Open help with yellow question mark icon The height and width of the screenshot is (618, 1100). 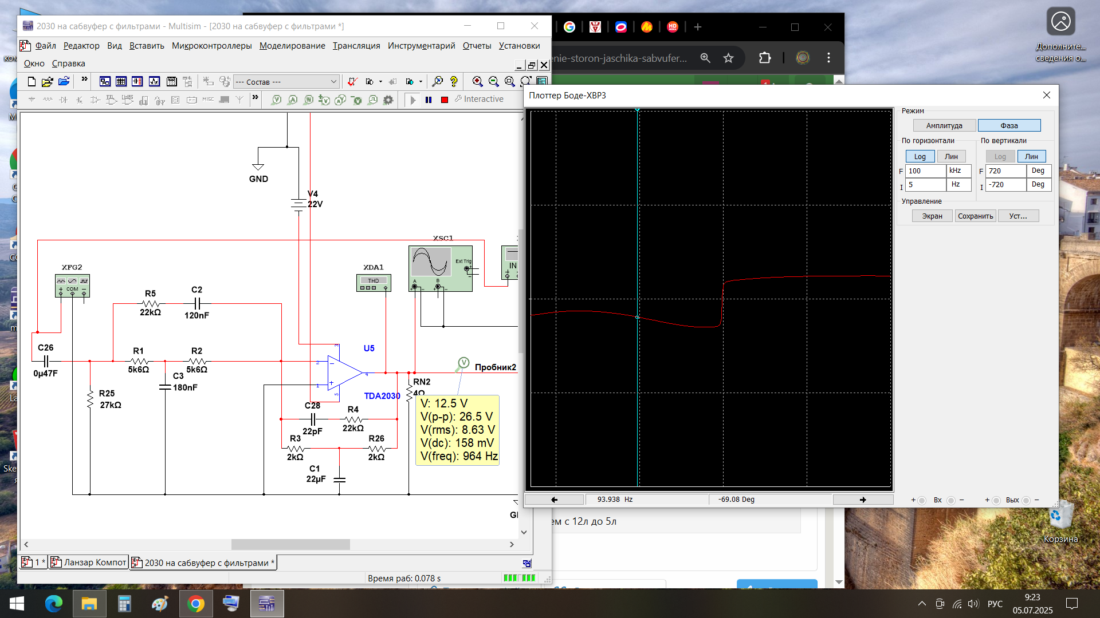[x=454, y=82]
